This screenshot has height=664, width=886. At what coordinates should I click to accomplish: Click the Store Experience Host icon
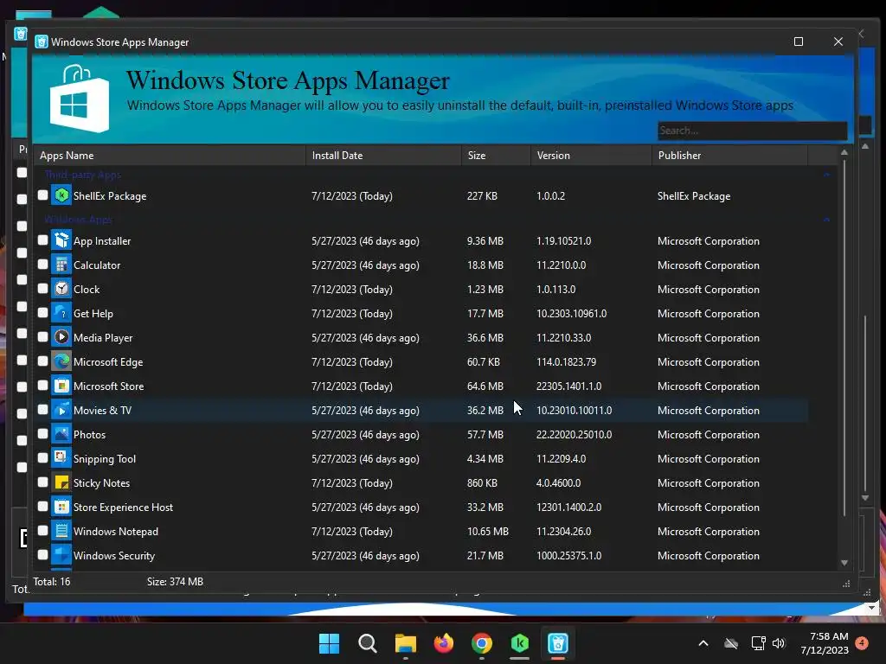(61, 507)
